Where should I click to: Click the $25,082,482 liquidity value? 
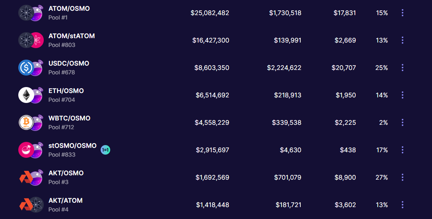210,13
